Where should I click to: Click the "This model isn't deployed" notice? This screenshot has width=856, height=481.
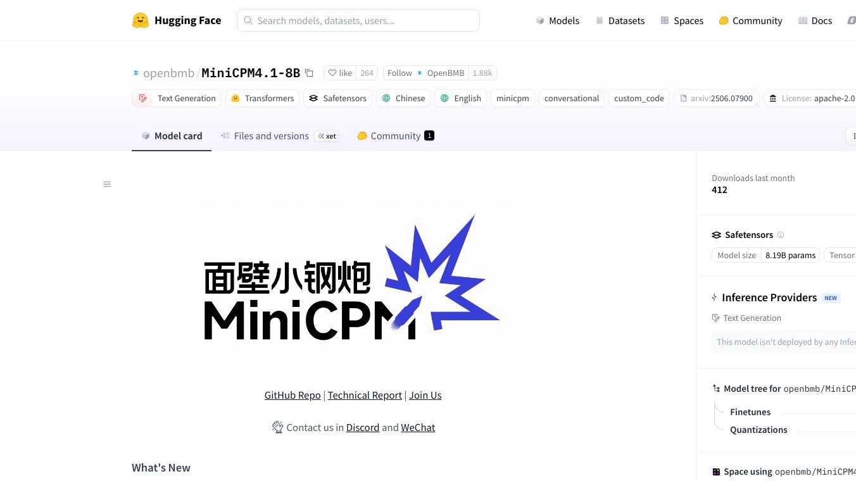(784, 342)
